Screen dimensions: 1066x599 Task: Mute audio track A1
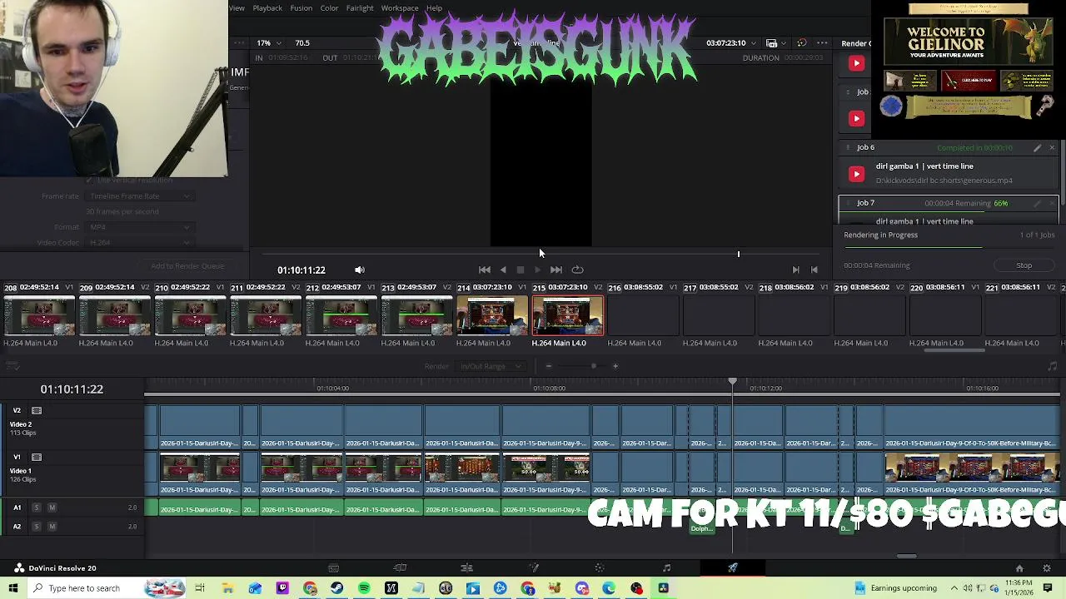point(52,507)
